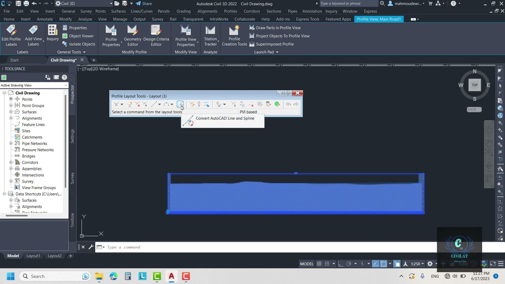Click the Undo arrow in layout tools
Viewport: 505px width, 284px height.
[x=288, y=104]
